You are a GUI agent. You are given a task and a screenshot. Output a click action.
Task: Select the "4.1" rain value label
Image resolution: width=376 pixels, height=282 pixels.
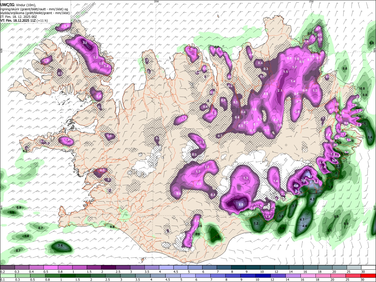click(x=302, y=220)
